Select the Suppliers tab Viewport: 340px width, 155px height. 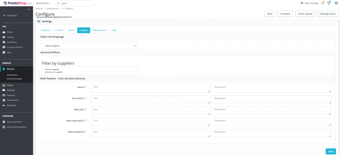(84, 30)
